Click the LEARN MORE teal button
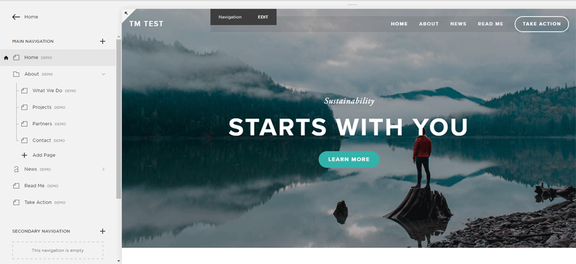Image resolution: width=576 pixels, height=264 pixels. pyautogui.click(x=349, y=160)
